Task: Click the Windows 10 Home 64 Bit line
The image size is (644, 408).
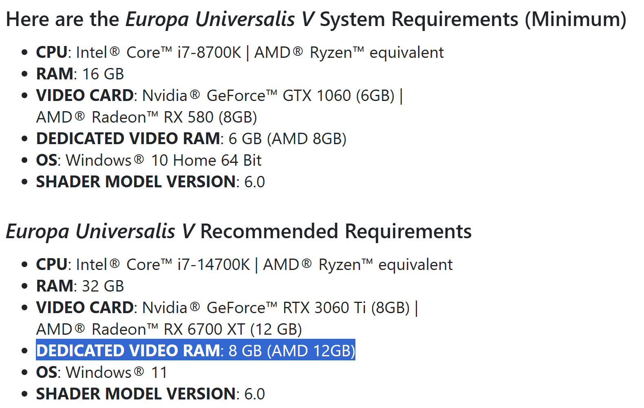Action: pyautogui.click(x=149, y=160)
